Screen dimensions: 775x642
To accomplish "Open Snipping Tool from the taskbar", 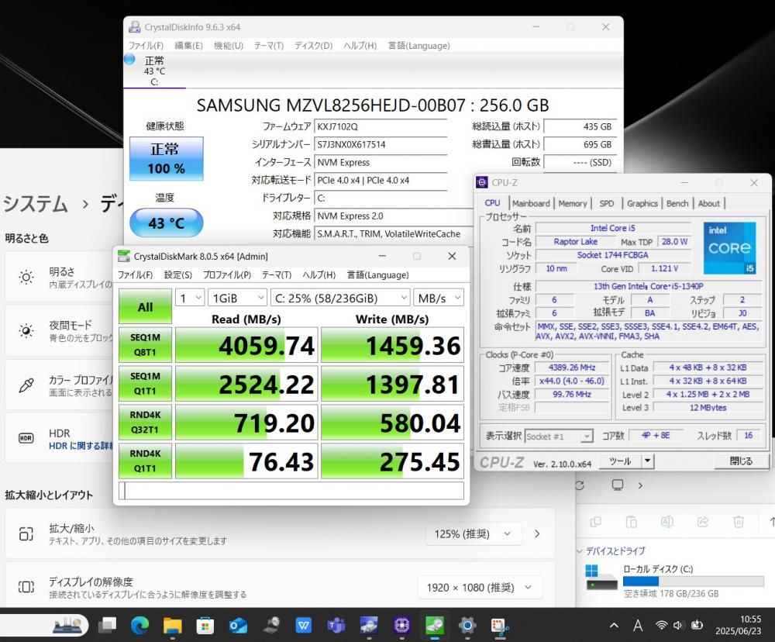I will [500, 626].
